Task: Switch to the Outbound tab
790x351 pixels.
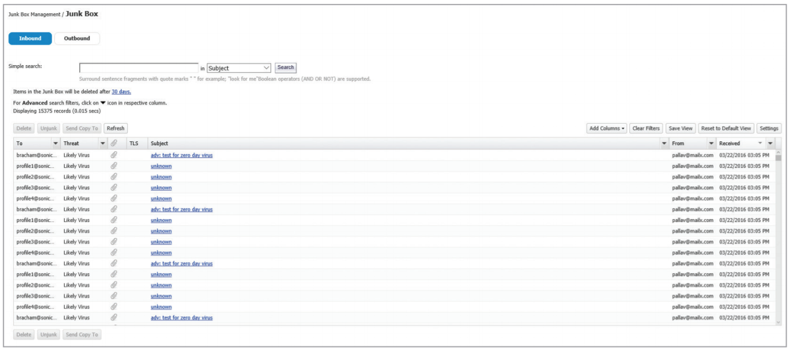Action: pos(77,39)
